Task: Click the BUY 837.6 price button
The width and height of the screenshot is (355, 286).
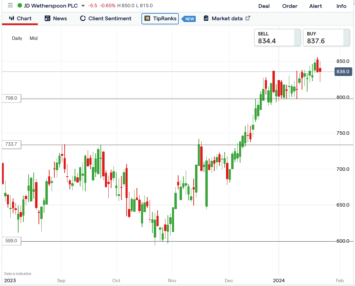Action: [326, 37]
